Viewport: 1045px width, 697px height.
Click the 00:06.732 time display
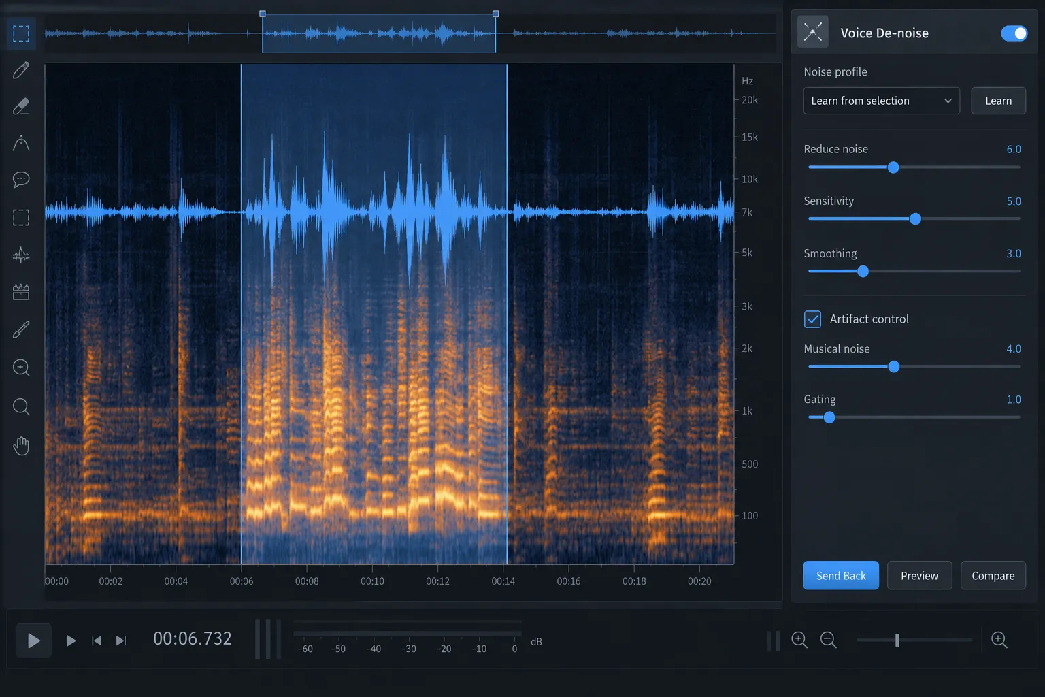click(193, 638)
